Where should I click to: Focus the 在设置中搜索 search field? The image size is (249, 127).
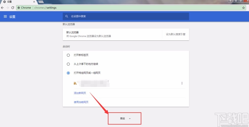126,16
